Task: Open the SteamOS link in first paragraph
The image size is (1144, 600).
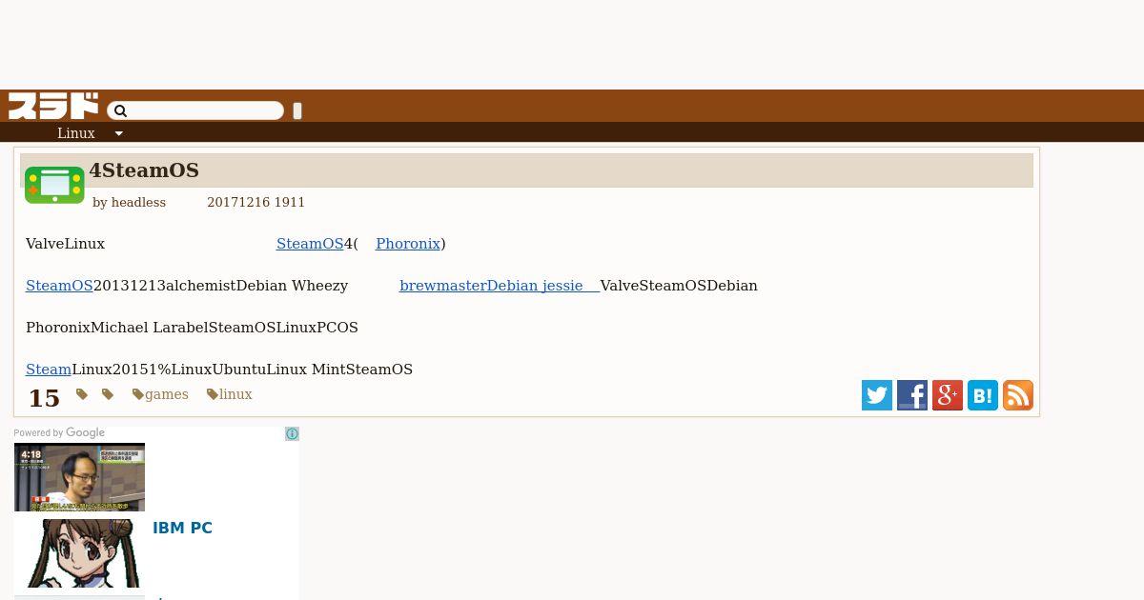Action: 310,244
